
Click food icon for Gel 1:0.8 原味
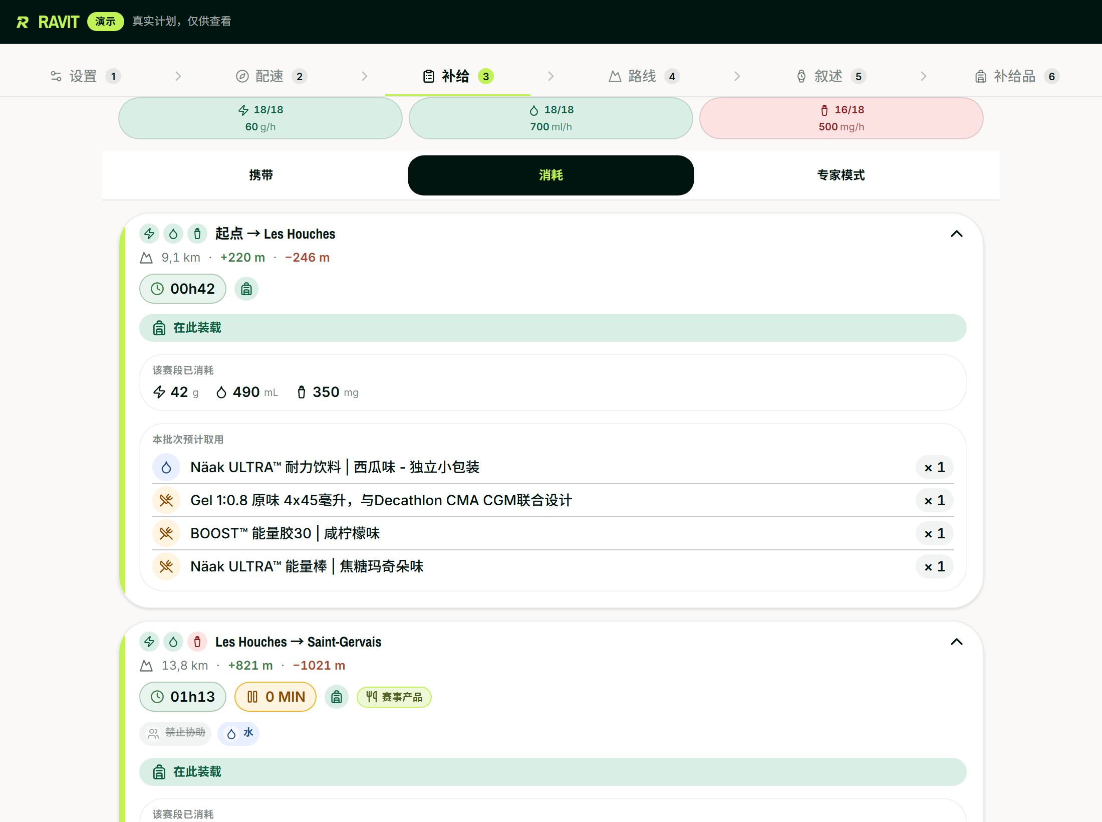[x=166, y=500]
